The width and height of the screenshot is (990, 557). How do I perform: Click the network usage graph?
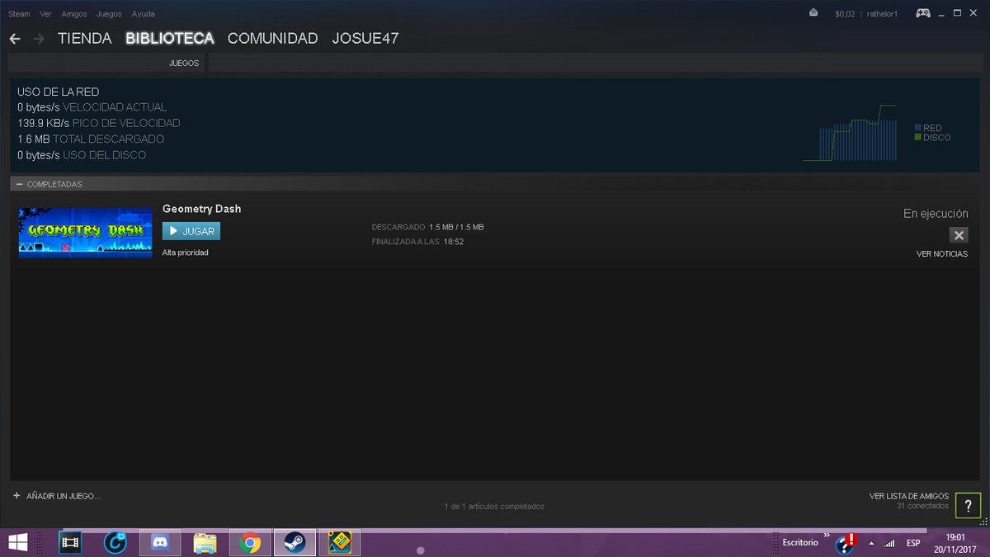point(850,132)
